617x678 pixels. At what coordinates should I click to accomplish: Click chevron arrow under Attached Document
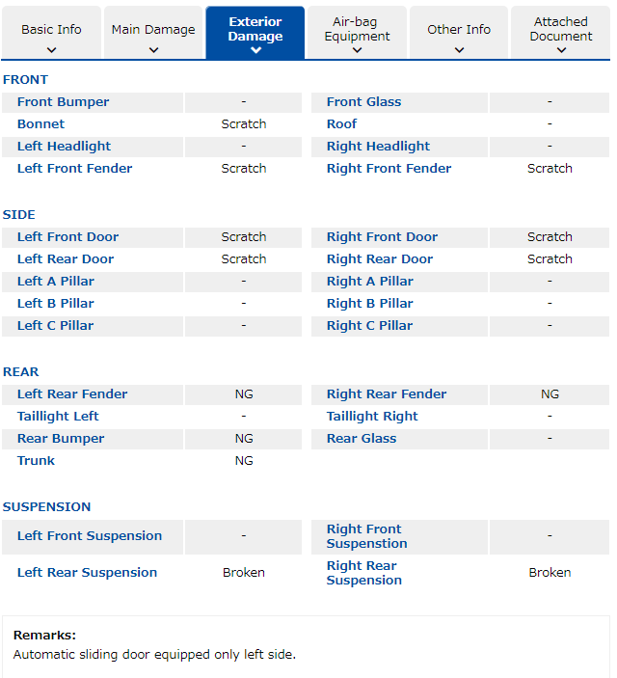point(561,50)
